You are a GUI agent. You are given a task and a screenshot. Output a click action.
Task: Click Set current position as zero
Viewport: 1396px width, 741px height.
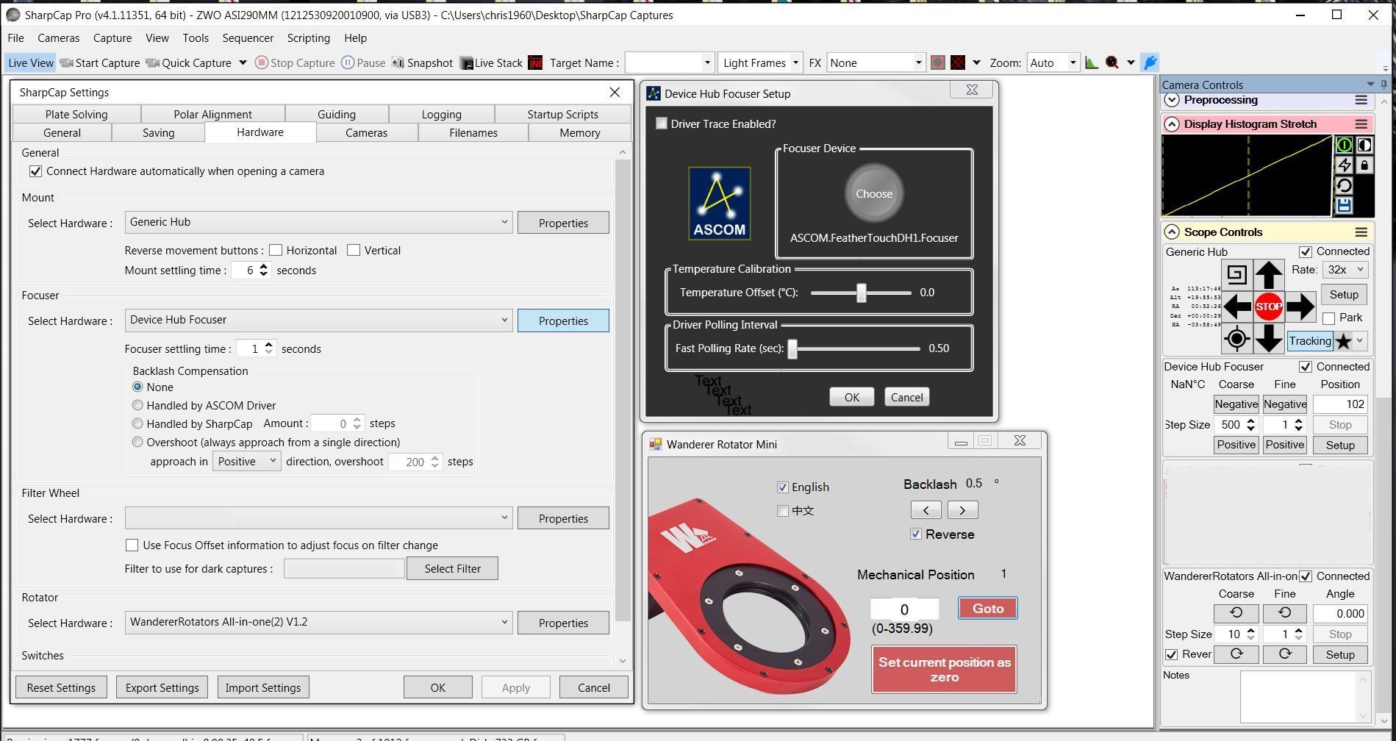[x=944, y=670]
